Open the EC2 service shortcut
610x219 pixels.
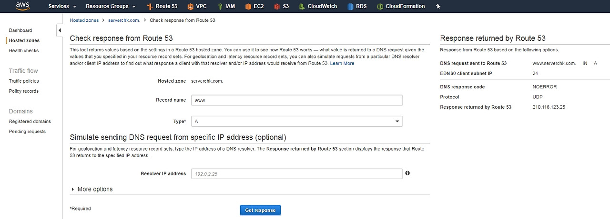click(x=255, y=6)
